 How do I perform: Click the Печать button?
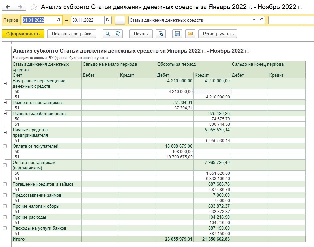(141, 34)
